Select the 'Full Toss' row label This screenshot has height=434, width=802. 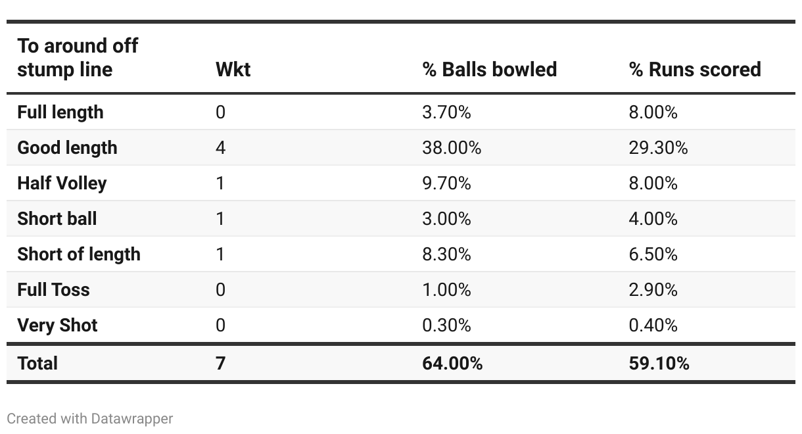click(x=53, y=289)
